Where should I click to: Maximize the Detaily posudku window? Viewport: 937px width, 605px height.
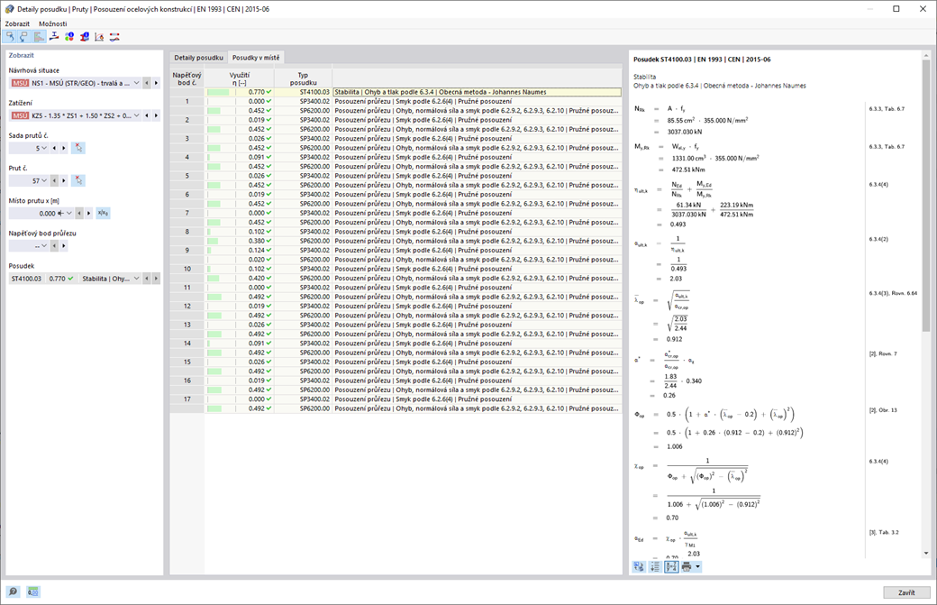tap(896, 8)
